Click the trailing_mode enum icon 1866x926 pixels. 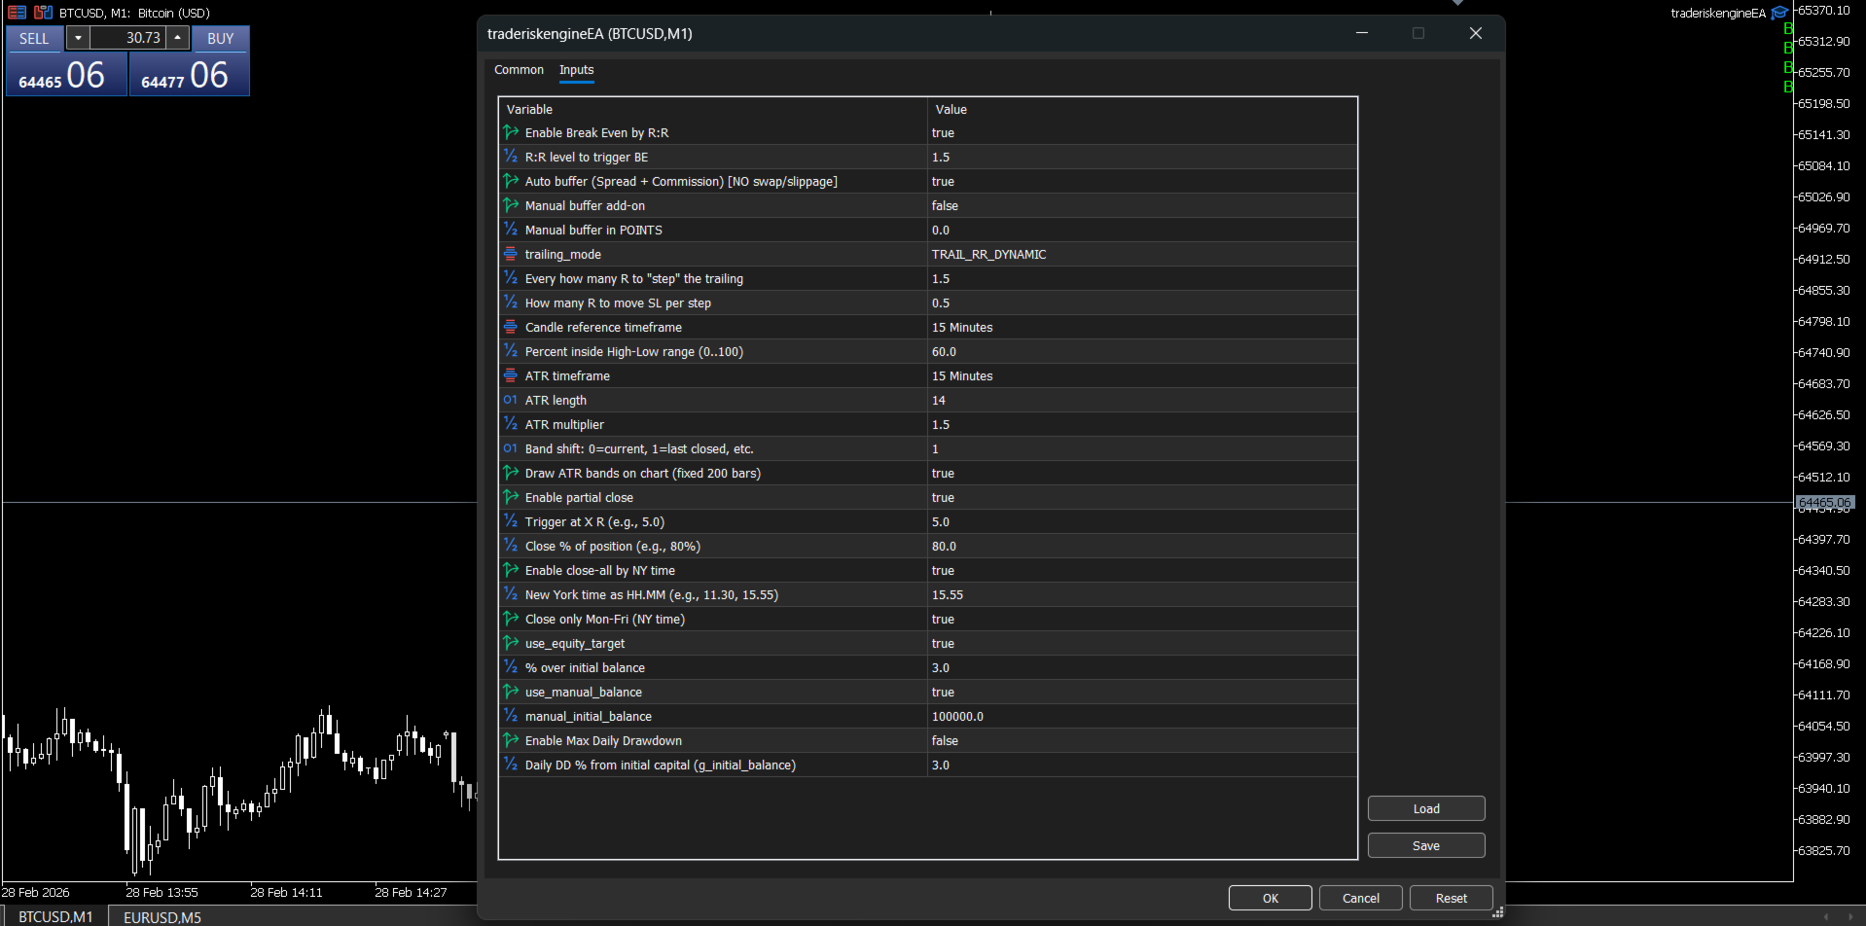(511, 254)
